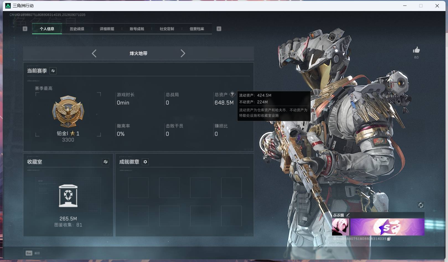Edit the player name with pencil icon
448x262 pixels.
coord(348,215)
